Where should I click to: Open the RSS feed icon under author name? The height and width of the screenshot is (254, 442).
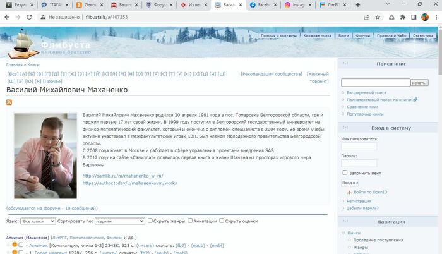9,102
